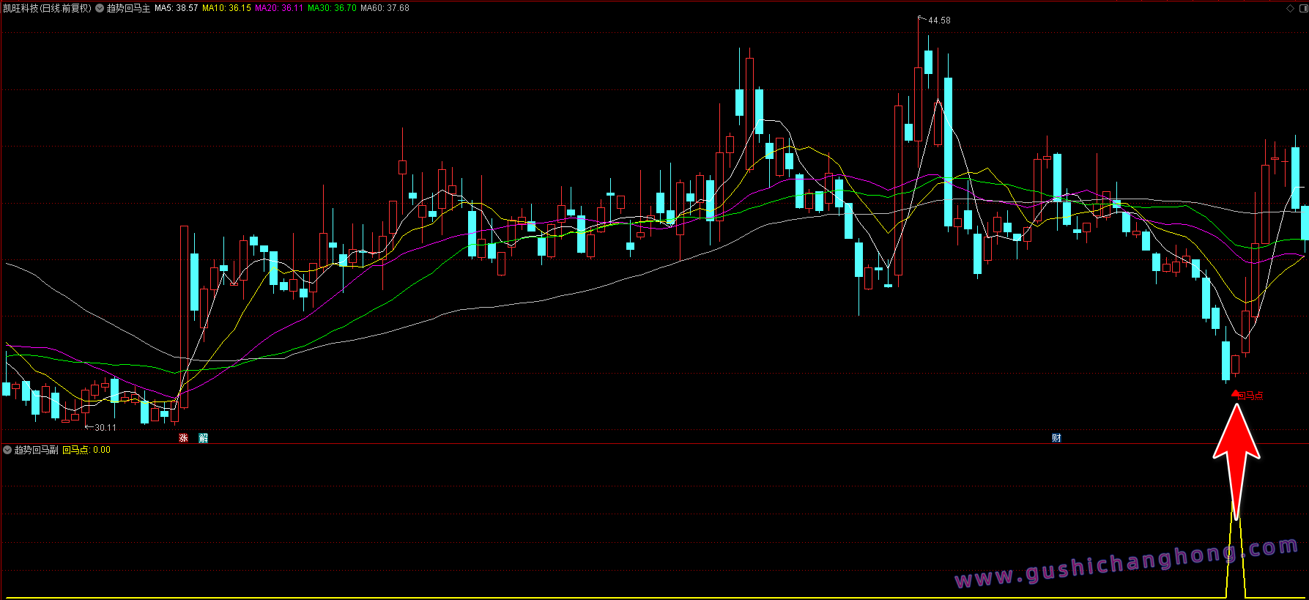Select the 趋势回马主 indicator name
Viewport: 1309px width, 600px height.
128,8
